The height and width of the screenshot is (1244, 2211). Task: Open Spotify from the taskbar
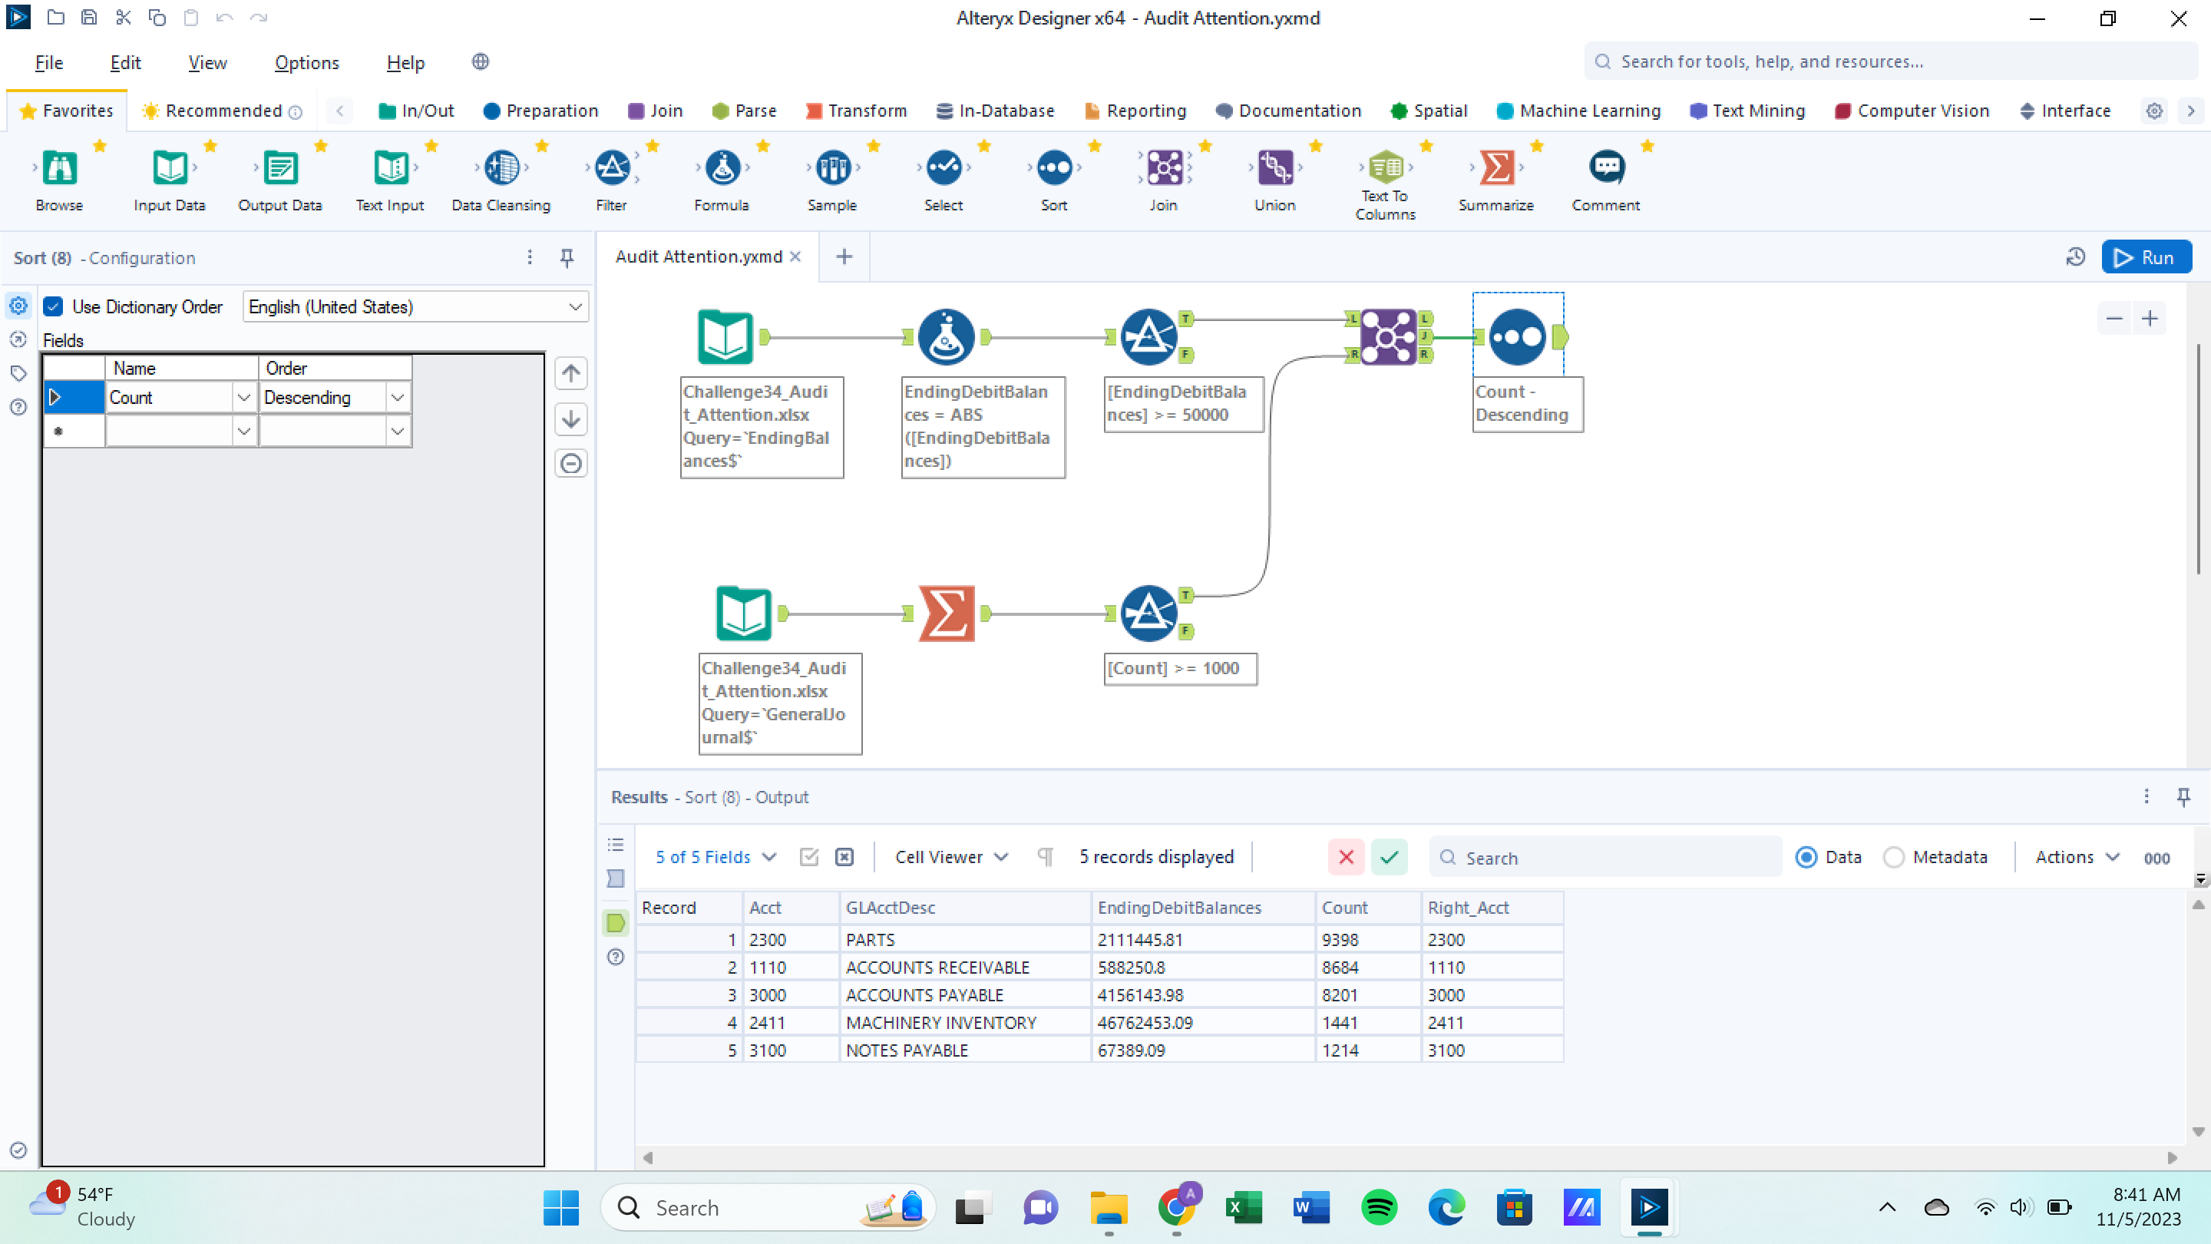click(1379, 1208)
